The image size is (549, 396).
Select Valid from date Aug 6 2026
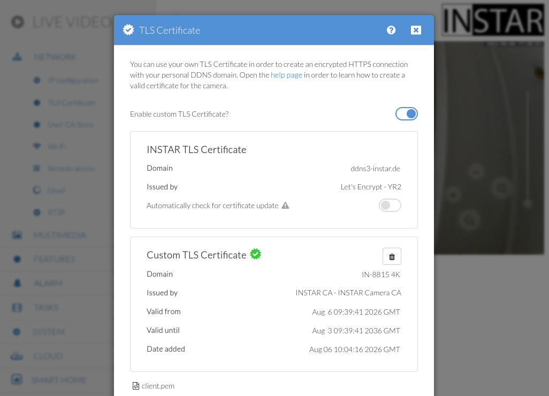click(356, 312)
